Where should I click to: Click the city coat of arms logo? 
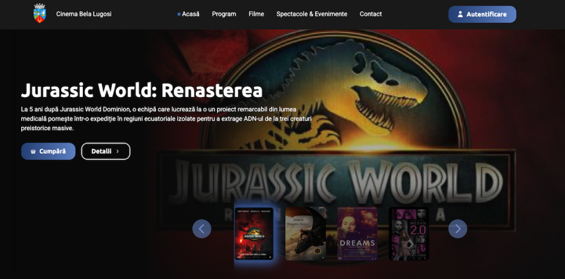40,14
